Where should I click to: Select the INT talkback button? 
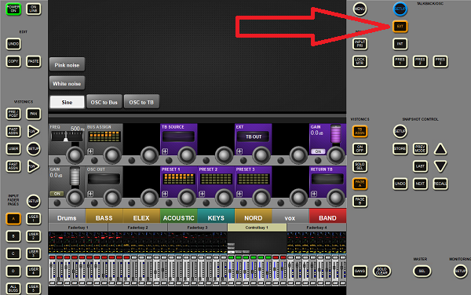point(400,44)
